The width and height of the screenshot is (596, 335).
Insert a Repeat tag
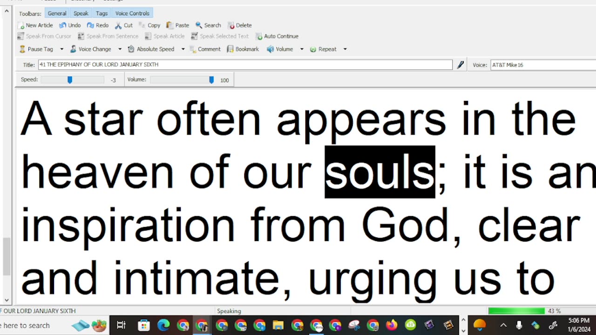(x=323, y=49)
